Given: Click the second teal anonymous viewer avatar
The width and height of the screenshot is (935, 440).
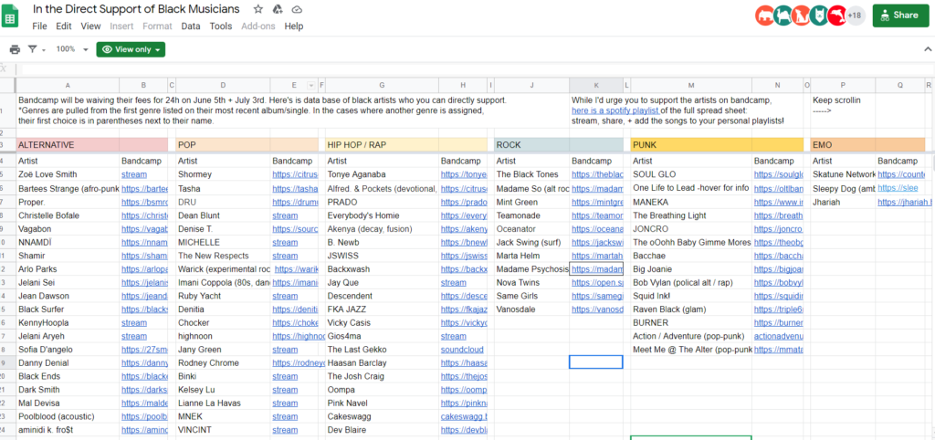Looking at the screenshot, I should [x=782, y=16].
